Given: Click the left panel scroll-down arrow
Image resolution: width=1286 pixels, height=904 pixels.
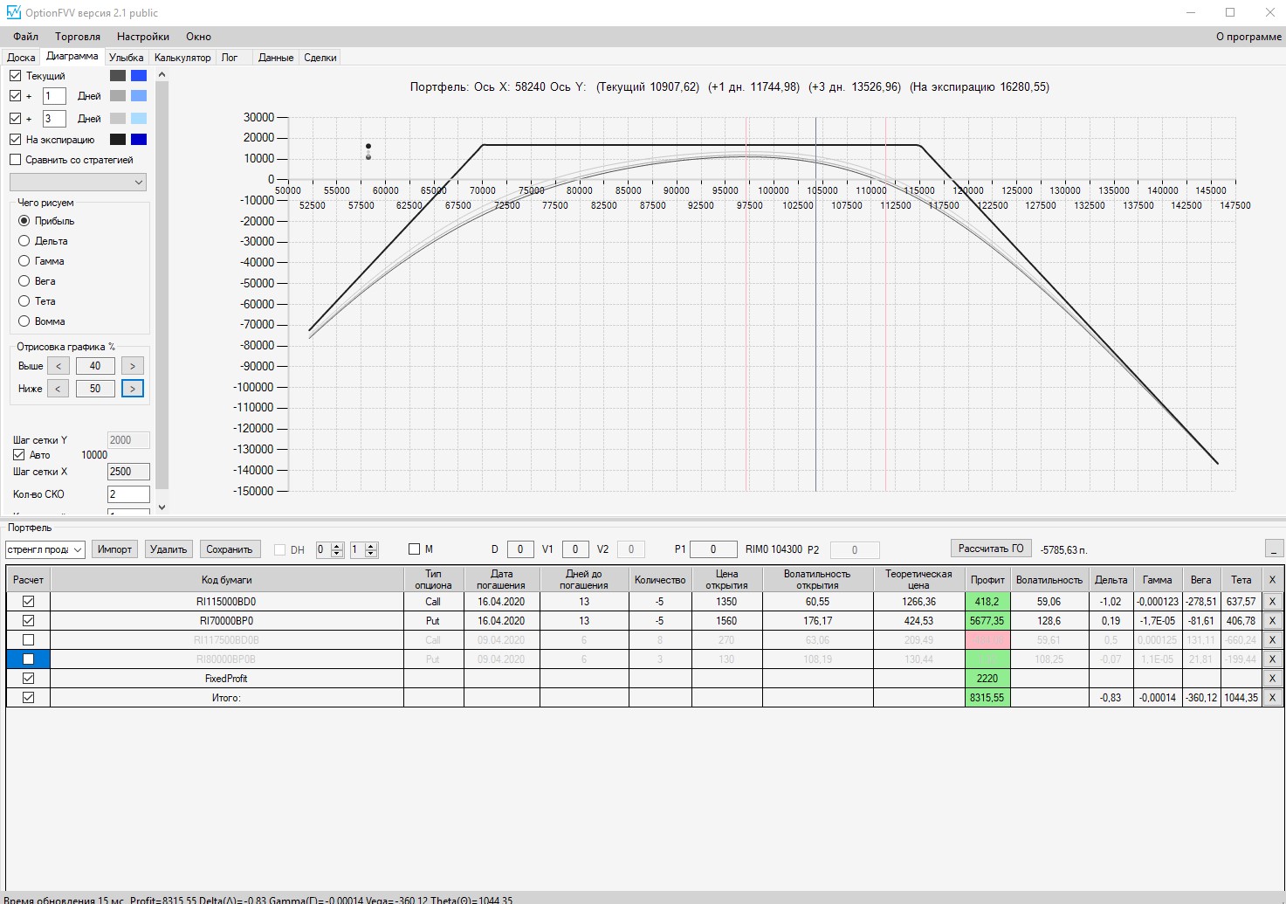Looking at the screenshot, I should (x=162, y=507).
